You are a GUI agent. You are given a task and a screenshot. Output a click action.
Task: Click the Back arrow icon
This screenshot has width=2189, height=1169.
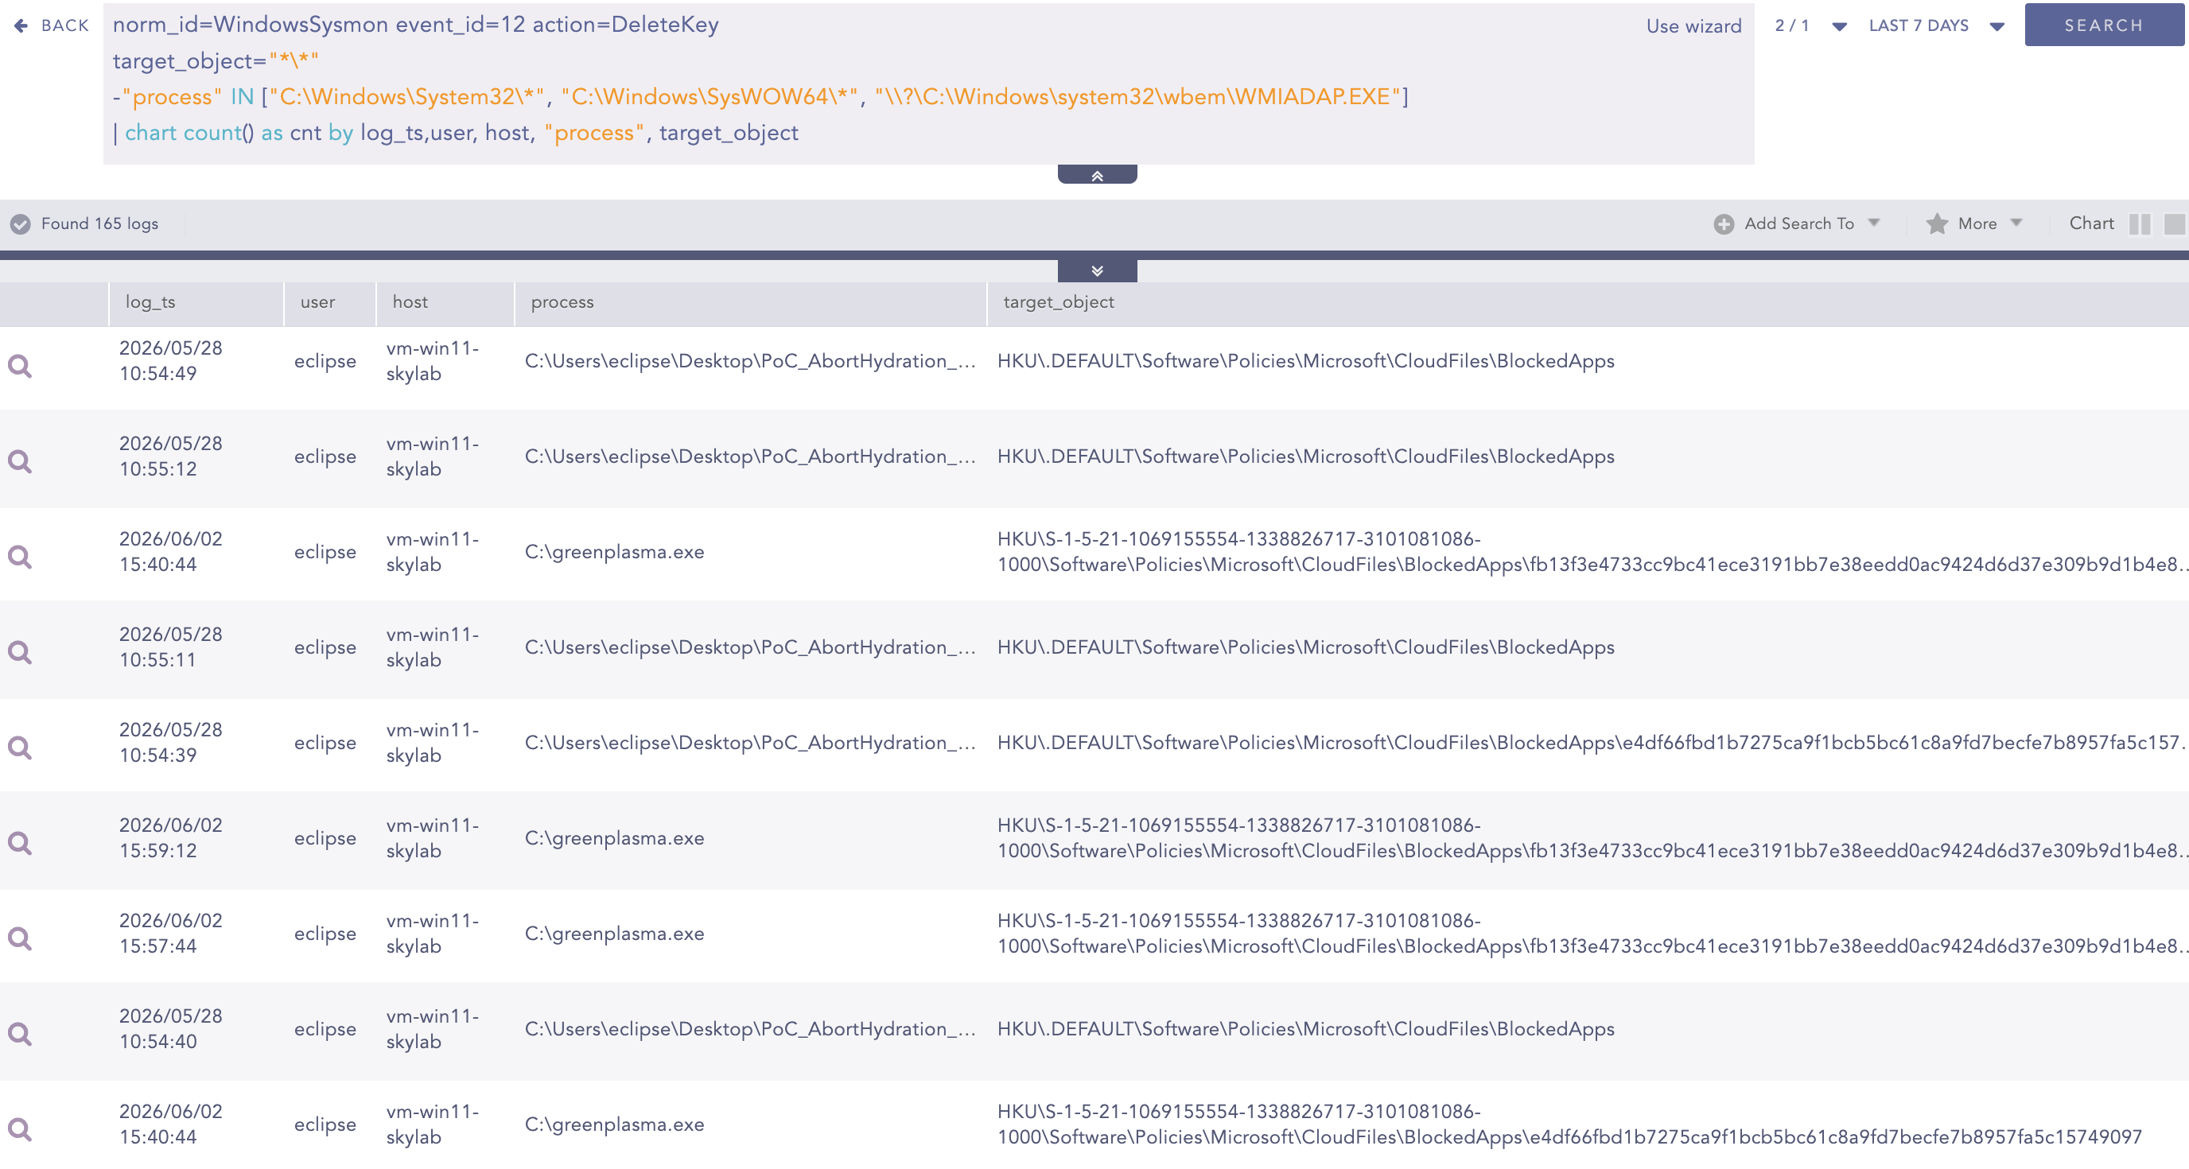21,25
